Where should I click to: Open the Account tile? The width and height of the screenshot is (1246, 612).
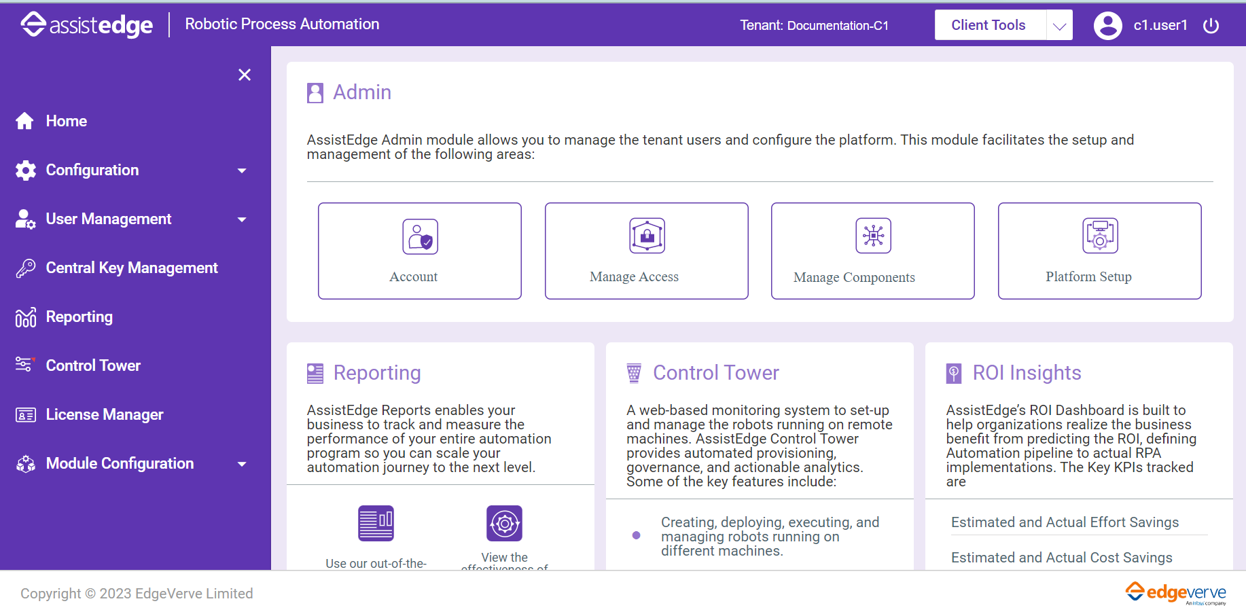click(x=420, y=251)
